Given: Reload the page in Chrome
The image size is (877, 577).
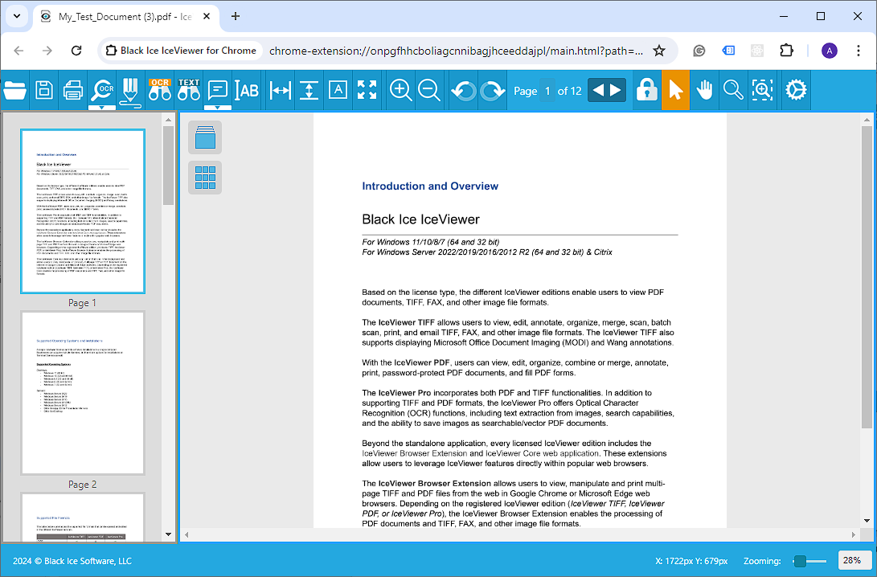Looking at the screenshot, I should tap(76, 51).
